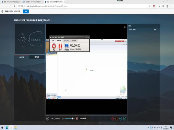
Task: Open the orange info icon in player bar
Action: 117,118
